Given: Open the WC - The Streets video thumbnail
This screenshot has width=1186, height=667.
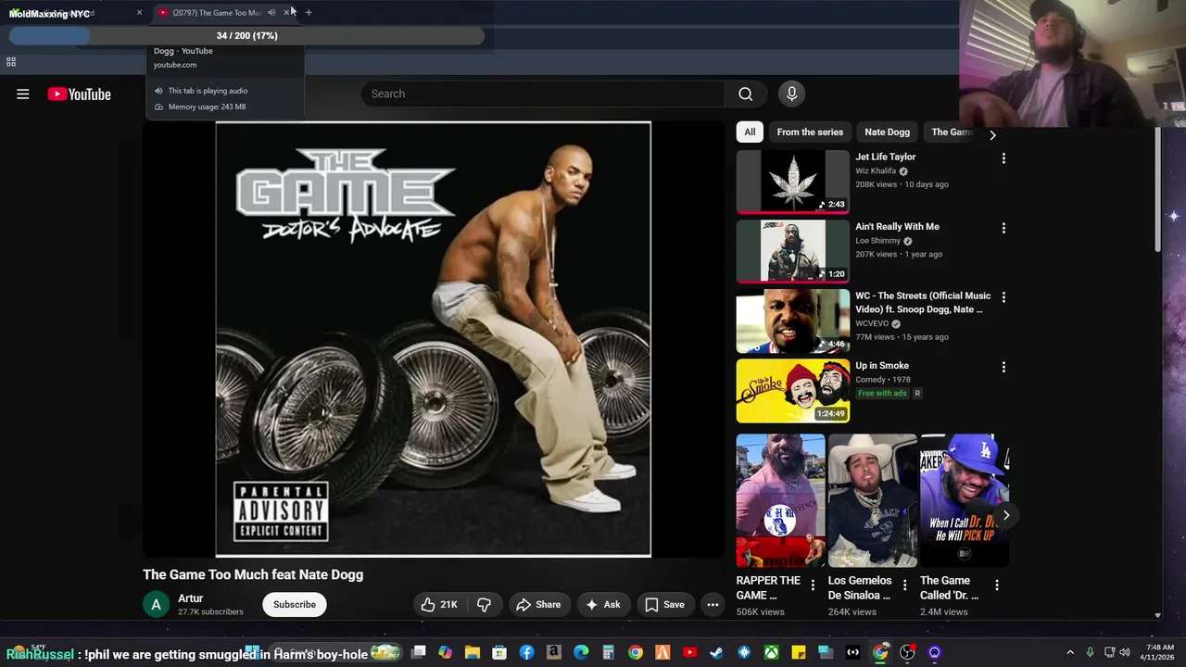Looking at the screenshot, I should [792, 321].
